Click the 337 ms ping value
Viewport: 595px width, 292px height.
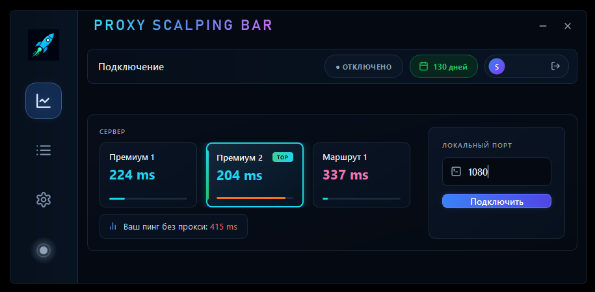346,175
